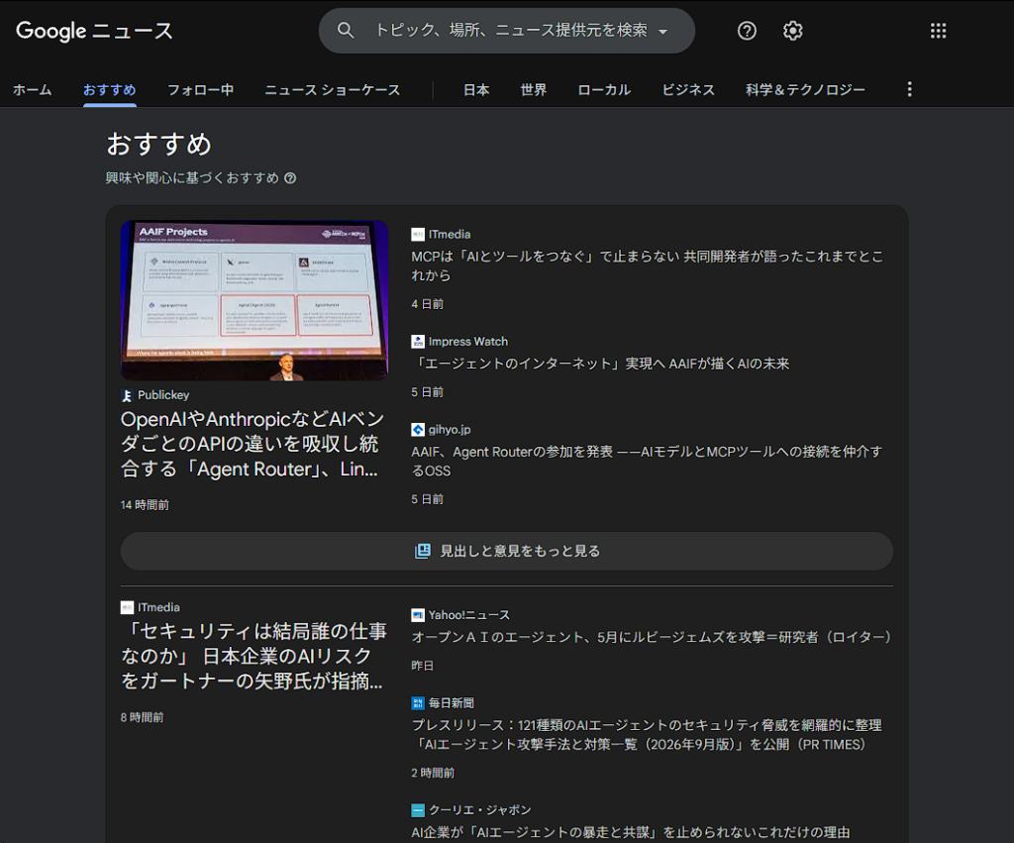This screenshot has height=843, width=1014.
Task: Open the Google apps grid icon
Action: pyautogui.click(x=939, y=31)
